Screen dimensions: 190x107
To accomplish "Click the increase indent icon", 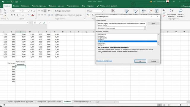I will pyautogui.click(x=52, y=15).
